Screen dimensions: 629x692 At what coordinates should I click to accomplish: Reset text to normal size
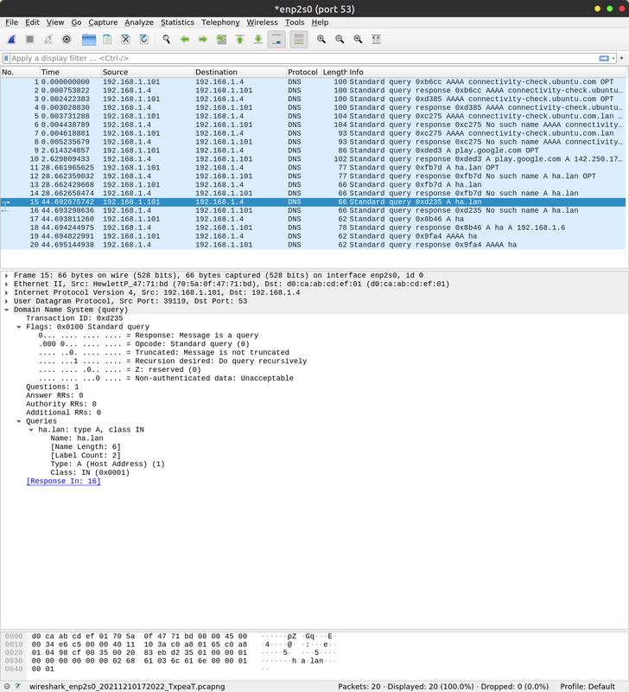(x=358, y=39)
